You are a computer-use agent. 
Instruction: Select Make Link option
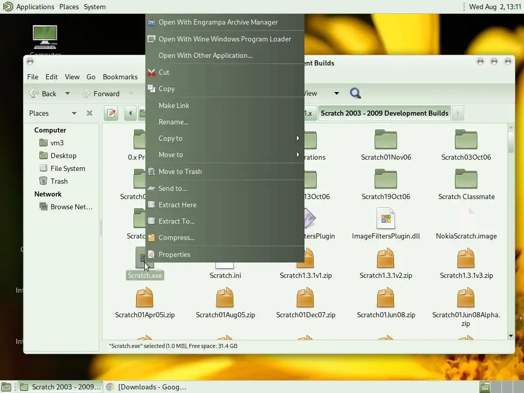coord(225,105)
